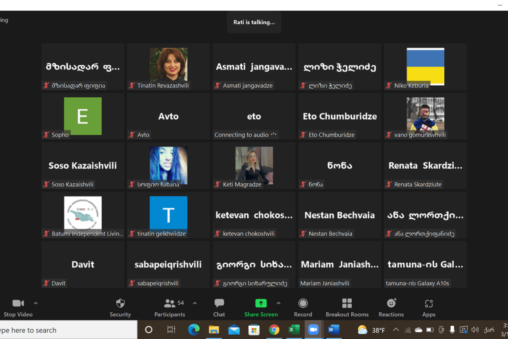Click the Niko Keburia flag tile

coord(425,66)
